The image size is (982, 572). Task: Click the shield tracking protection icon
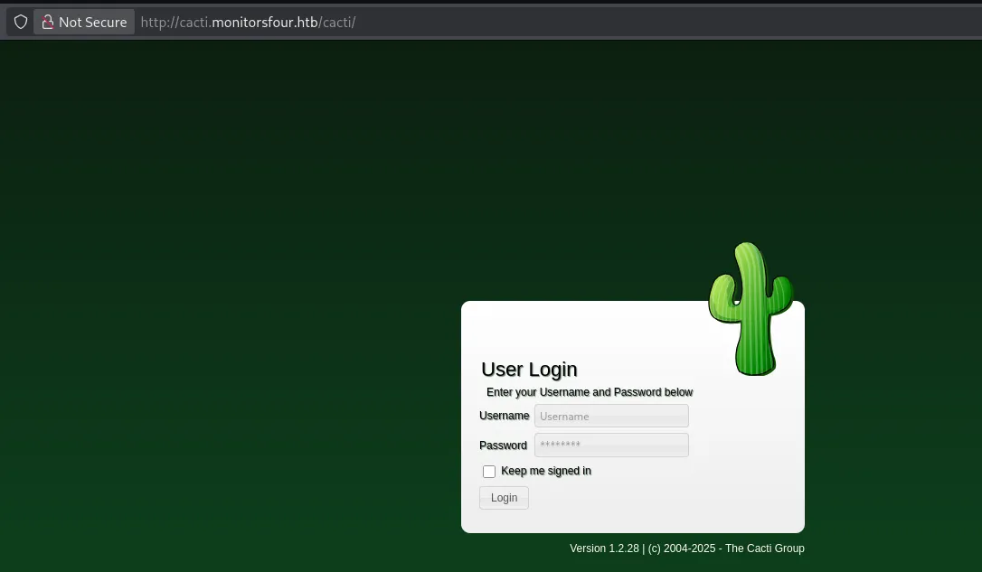21,22
